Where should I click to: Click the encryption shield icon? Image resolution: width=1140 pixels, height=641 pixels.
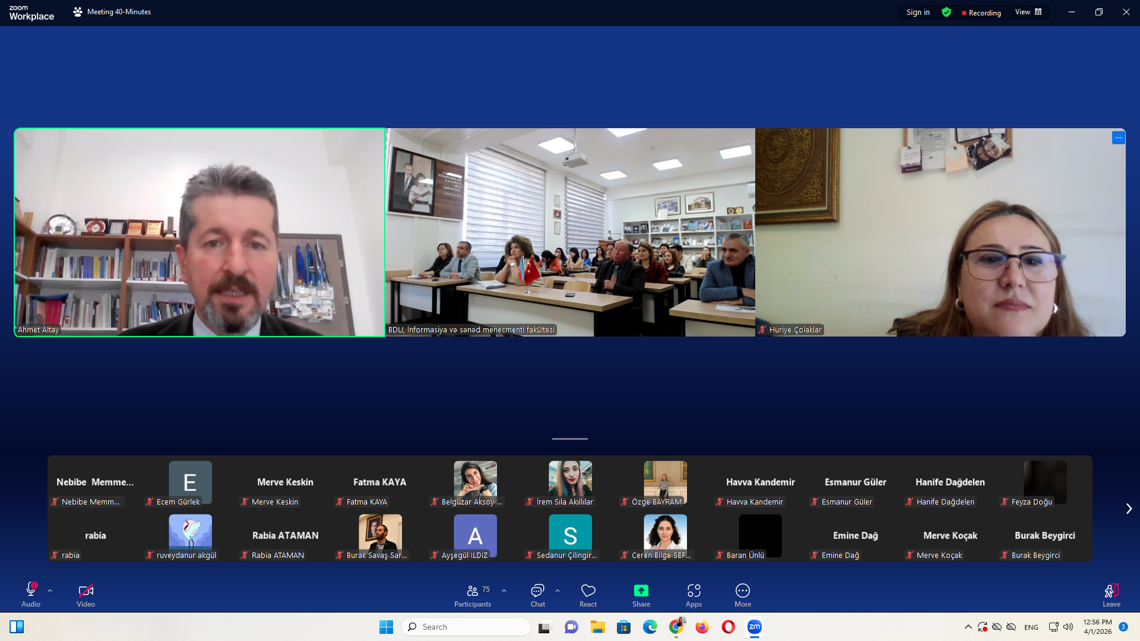click(x=946, y=12)
